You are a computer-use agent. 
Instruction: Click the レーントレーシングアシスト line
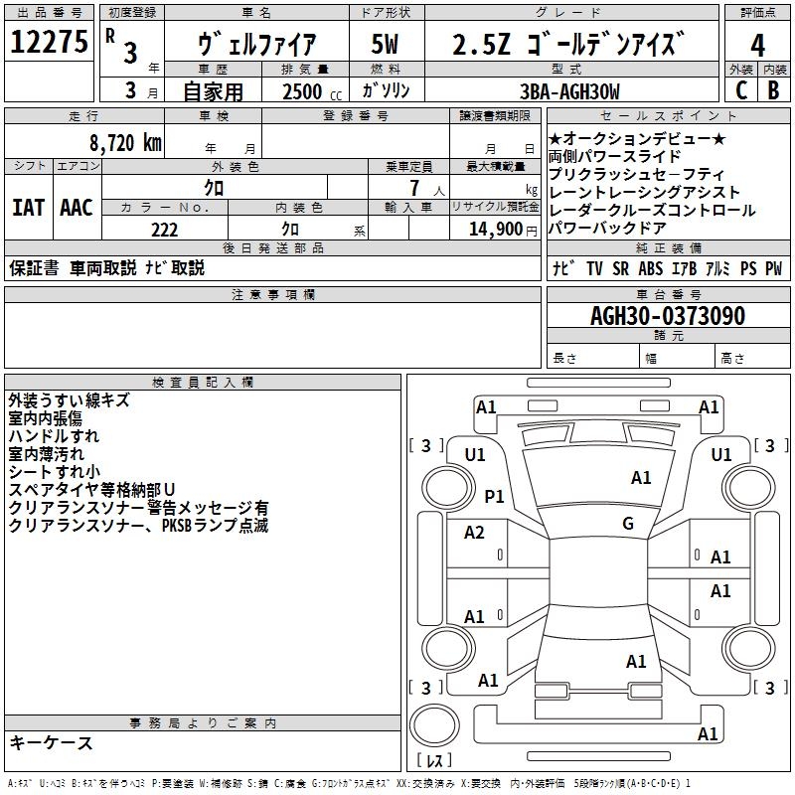(x=644, y=192)
